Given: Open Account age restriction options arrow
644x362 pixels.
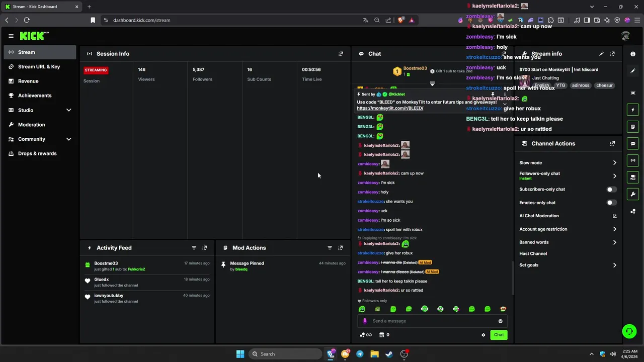Looking at the screenshot, I should coord(614,229).
